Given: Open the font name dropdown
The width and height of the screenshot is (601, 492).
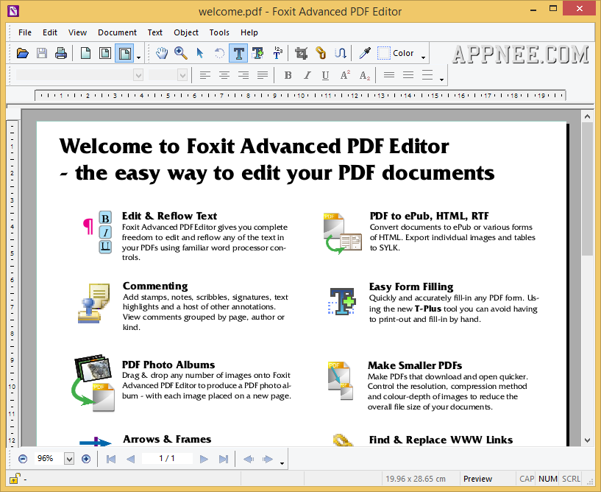Looking at the screenshot, I should tap(138, 75).
